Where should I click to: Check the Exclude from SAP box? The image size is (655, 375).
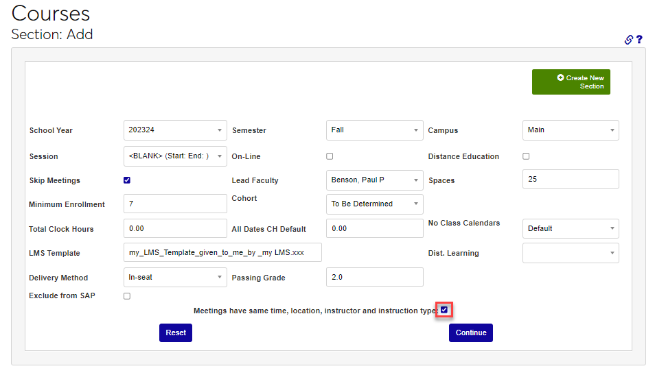(x=127, y=296)
